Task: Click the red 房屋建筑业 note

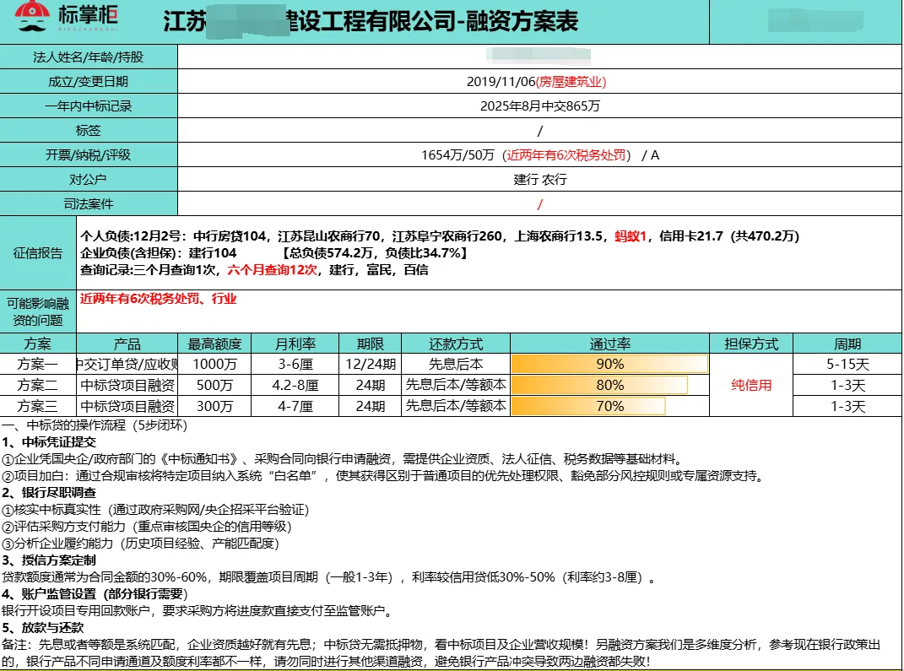Action: point(571,82)
